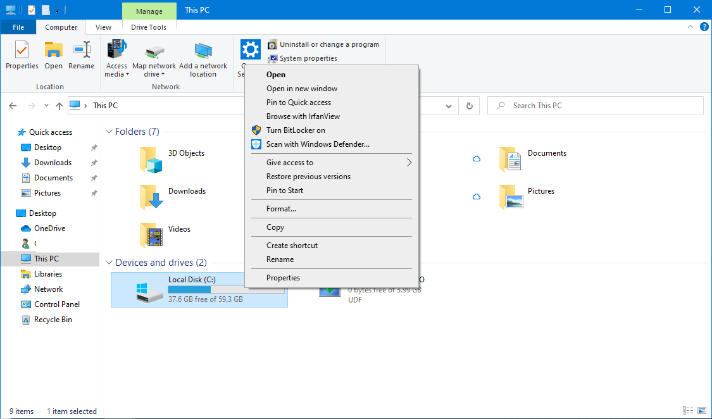Choose Pin to Quick access

tap(332, 103)
